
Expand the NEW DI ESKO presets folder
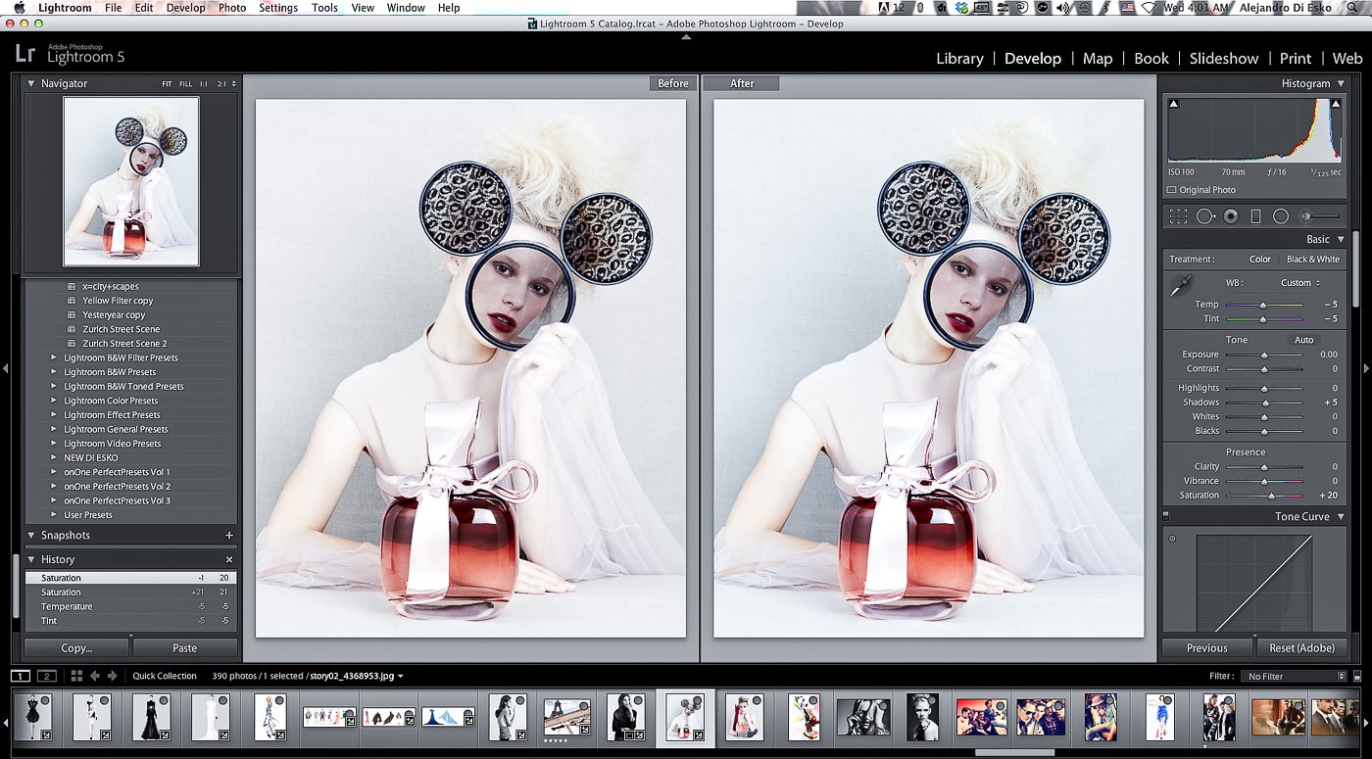point(54,457)
